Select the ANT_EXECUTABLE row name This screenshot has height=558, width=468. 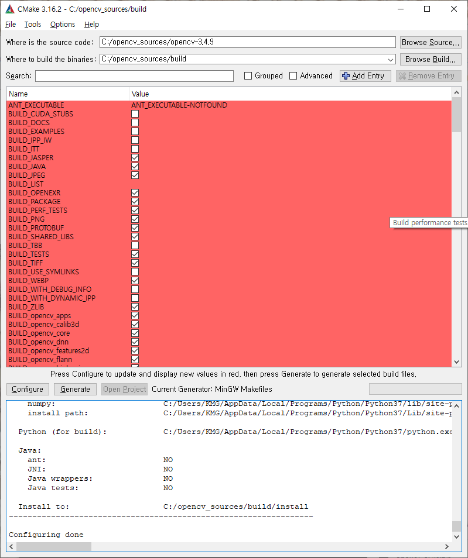tap(36, 105)
